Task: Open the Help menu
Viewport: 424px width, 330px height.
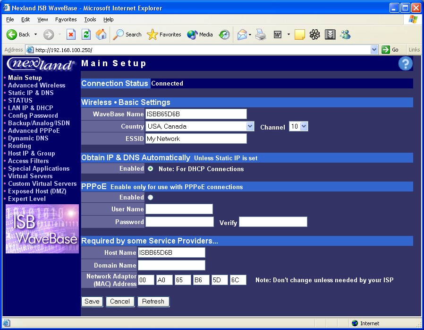Action: coord(109,19)
